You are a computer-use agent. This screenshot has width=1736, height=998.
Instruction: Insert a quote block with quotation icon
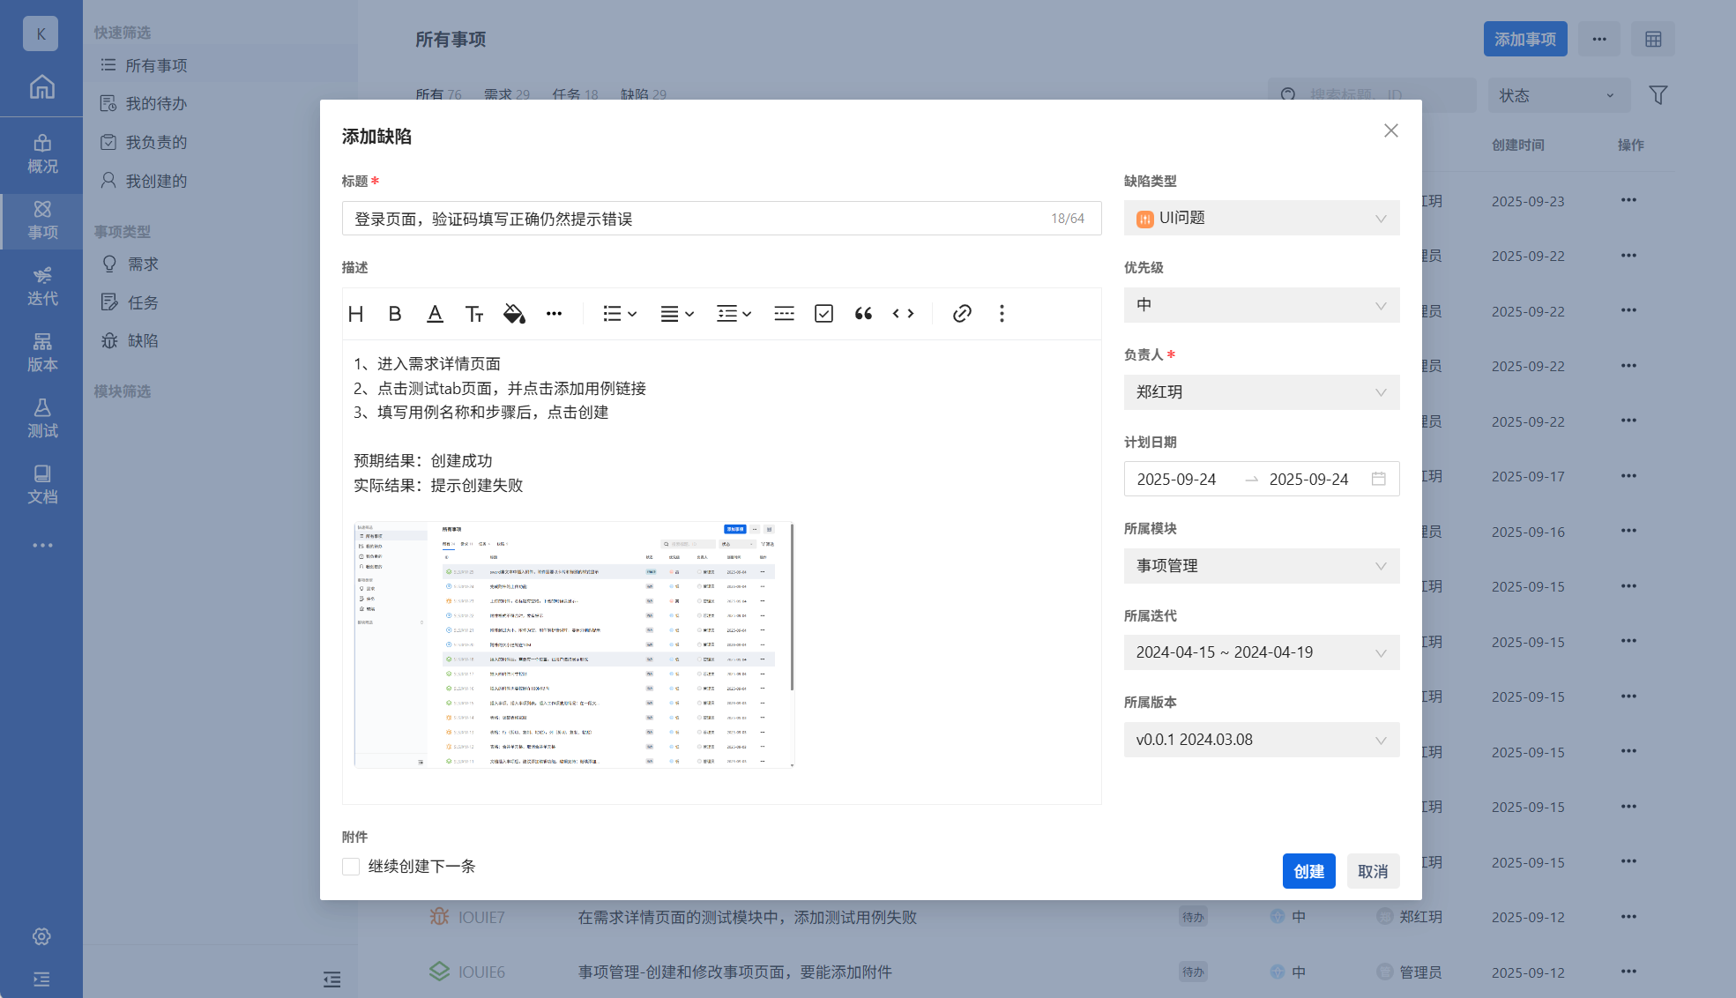[863, 314]
